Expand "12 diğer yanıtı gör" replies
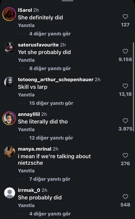135x219 pixels. click(x=51, y=138)
